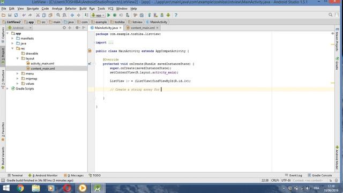Screen dimensions: 343x193
Task: Open the VCS menu
Action: pos(110,9)
